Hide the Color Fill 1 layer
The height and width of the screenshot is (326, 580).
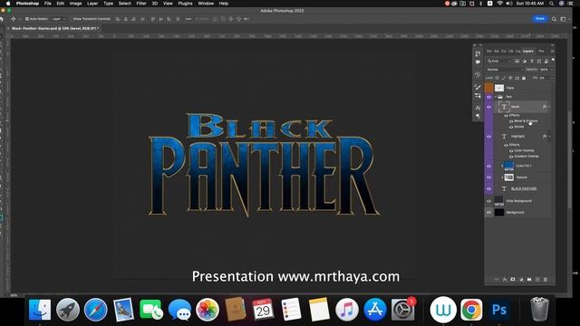pyautogui.click(x=488, y=166)
